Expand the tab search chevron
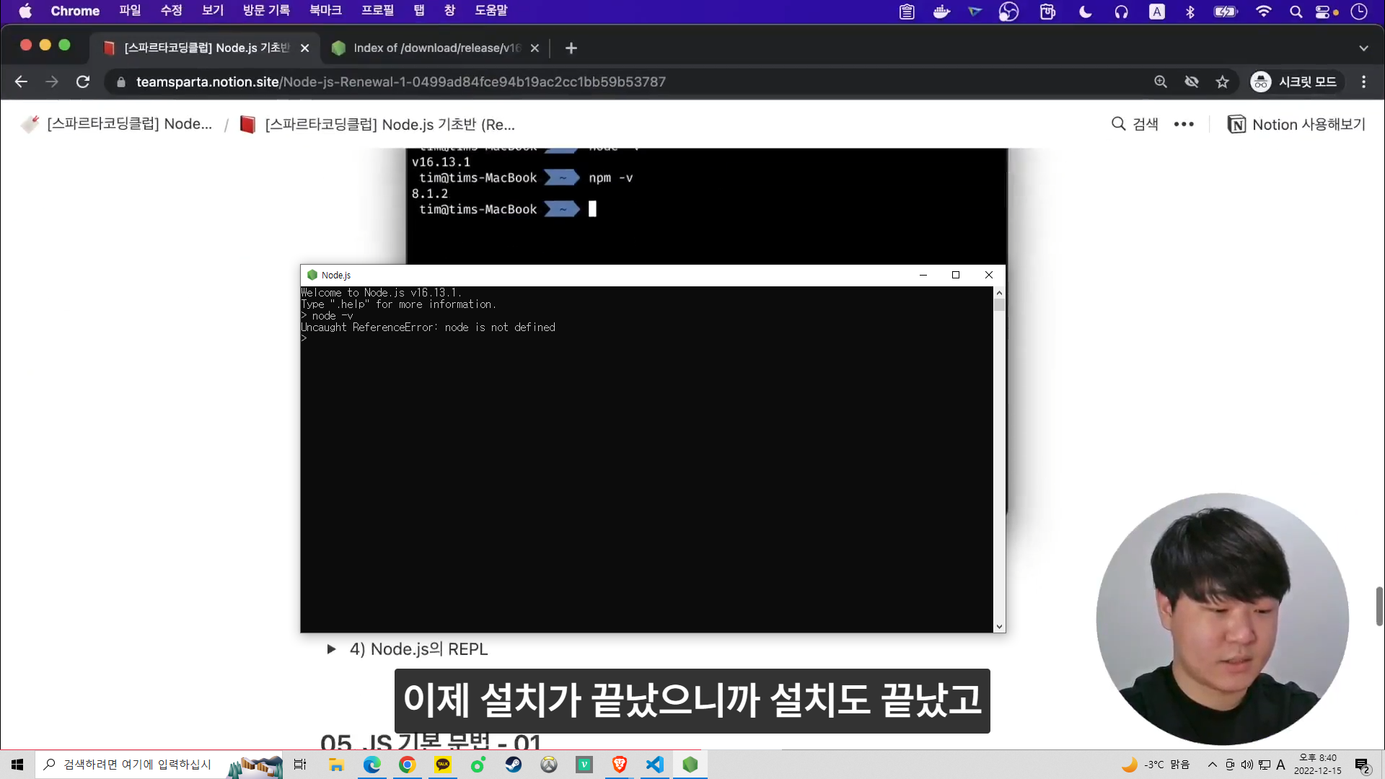 coord(1363,48)
